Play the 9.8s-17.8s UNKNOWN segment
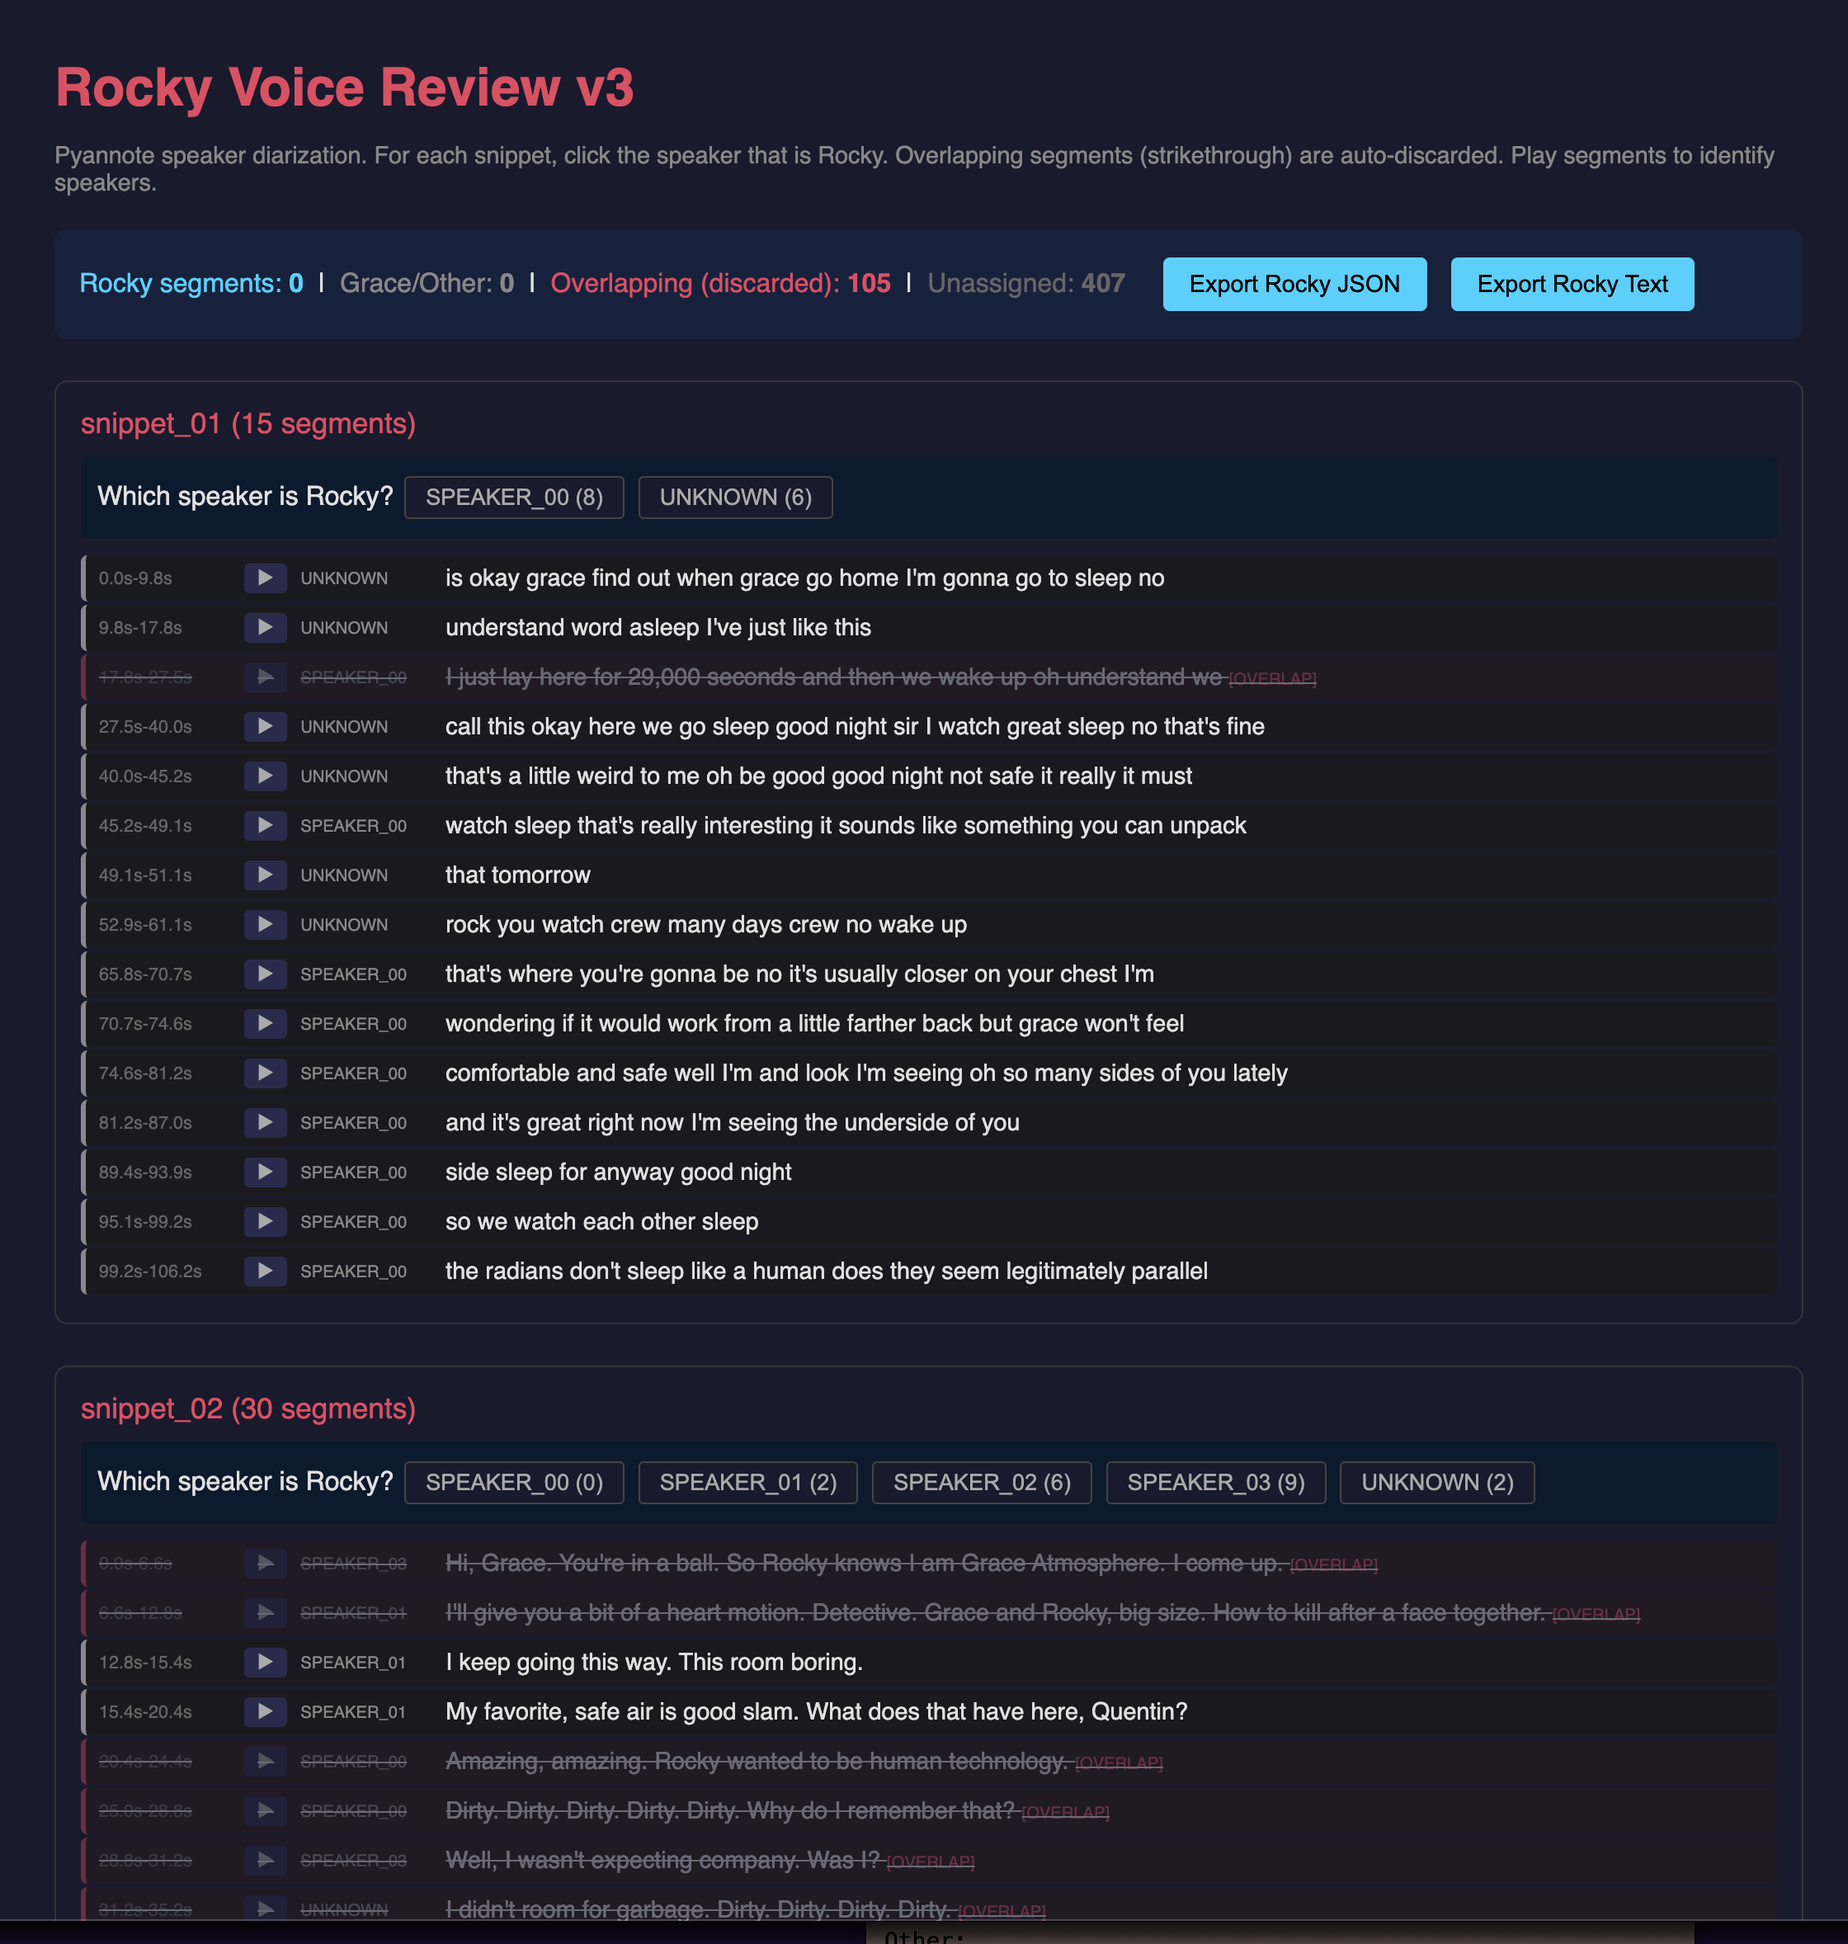1848x1944 pixels. pyautogui.click(x=265, y=628)
